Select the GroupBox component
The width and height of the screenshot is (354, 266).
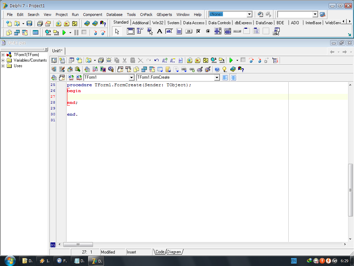pyautogui.click(x=247, y=31)
